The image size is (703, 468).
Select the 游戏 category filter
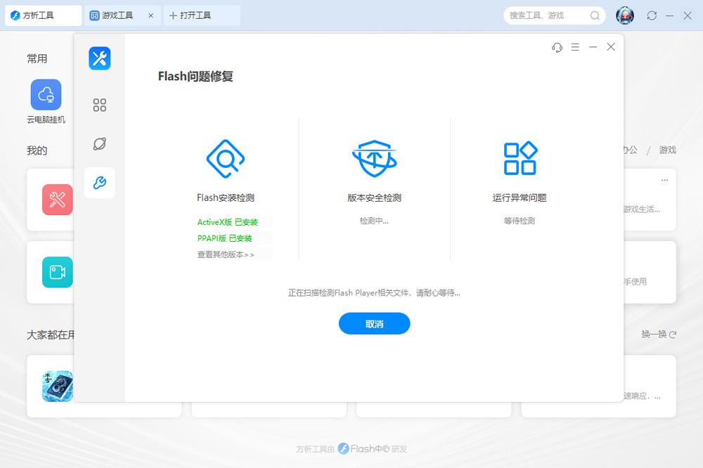(x=667, y=150)
